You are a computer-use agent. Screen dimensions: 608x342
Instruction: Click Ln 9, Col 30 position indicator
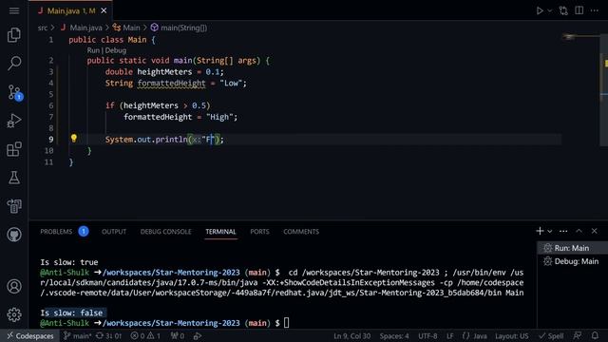tap(351, 335)
